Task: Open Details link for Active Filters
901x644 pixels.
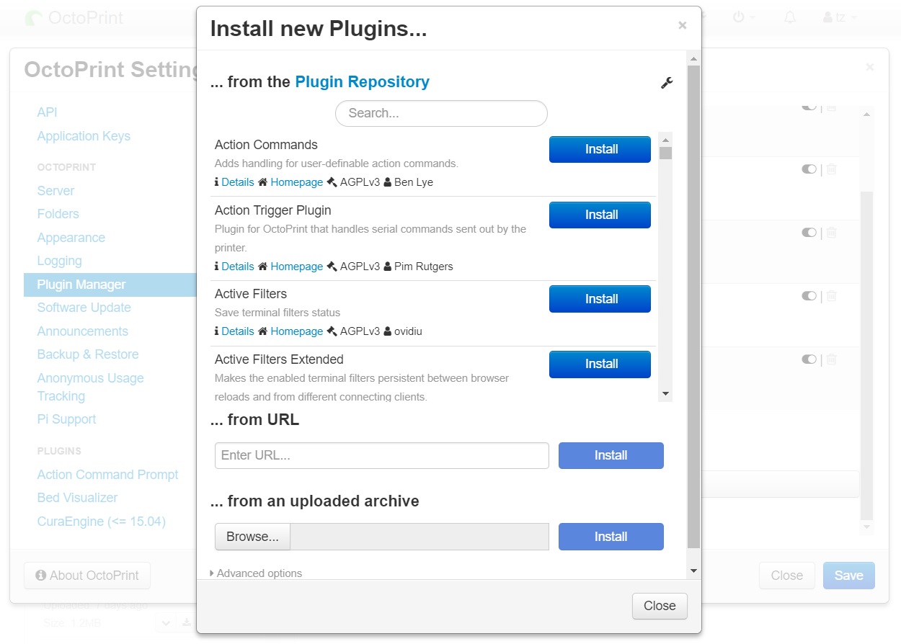Action: tap(238, 331)
